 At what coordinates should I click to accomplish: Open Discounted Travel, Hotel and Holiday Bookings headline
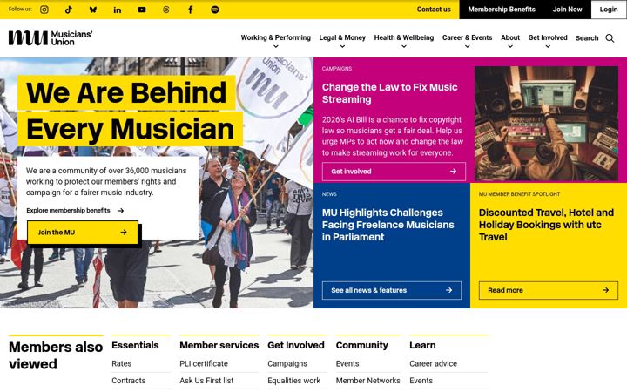click(546, 225)
